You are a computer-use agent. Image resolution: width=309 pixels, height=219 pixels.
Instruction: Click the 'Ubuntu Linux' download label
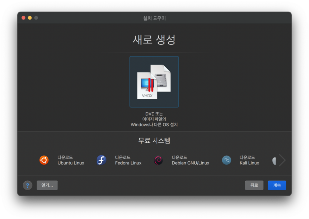[x=71, y=160]
